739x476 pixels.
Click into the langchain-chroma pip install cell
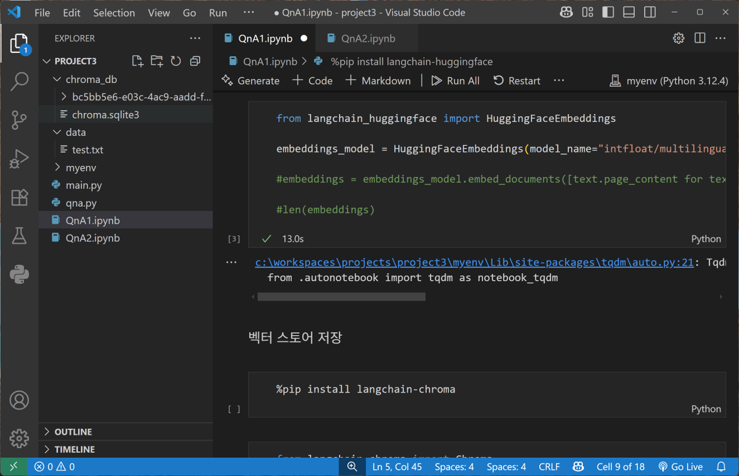487,389
